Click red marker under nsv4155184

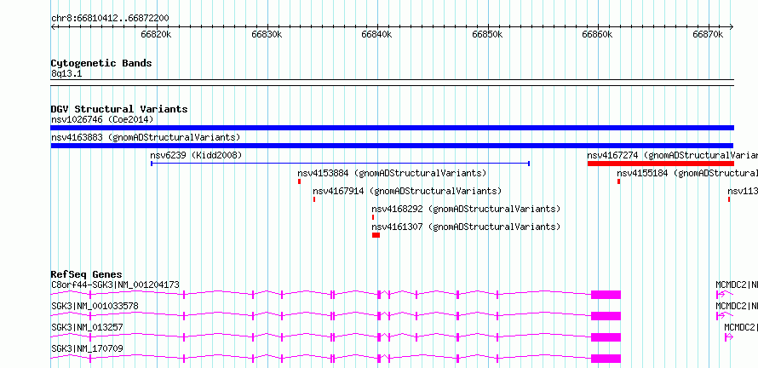coord(619,181)
